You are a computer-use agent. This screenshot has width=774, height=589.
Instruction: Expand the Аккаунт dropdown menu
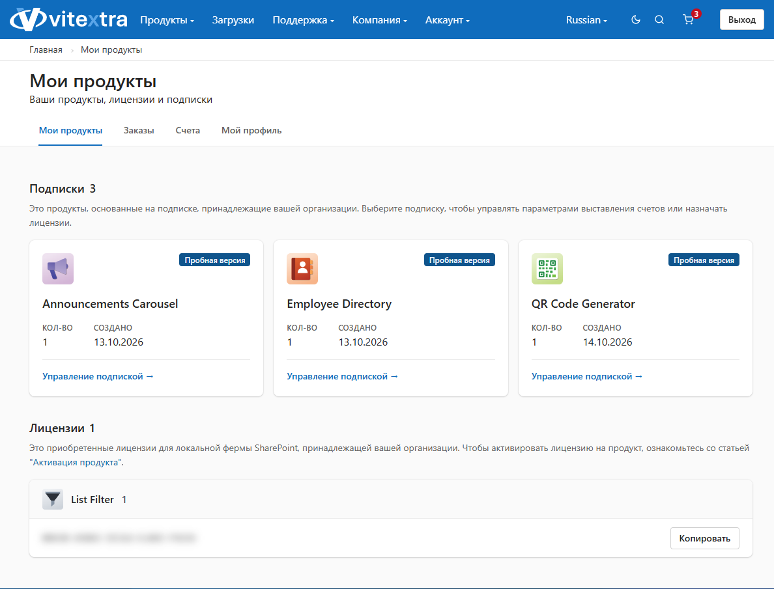pyautogui.click(x=447, y=20)
